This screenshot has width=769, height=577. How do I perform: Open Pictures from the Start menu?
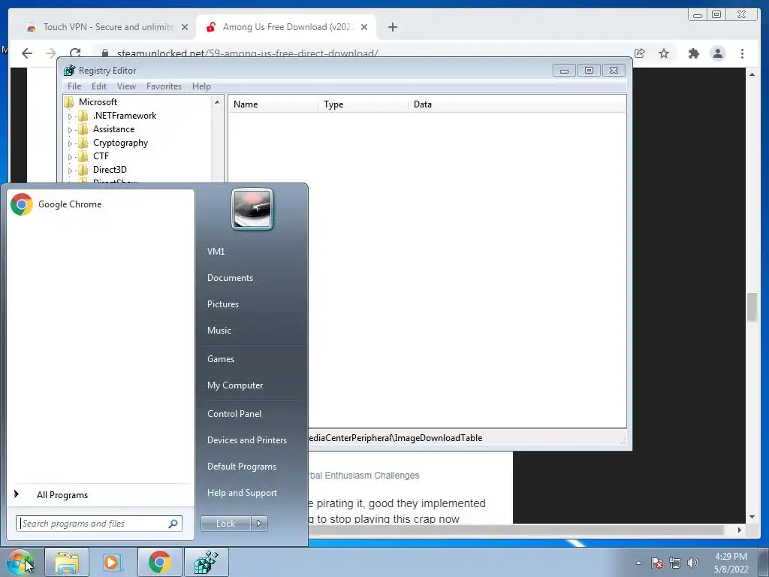(222, 304)
